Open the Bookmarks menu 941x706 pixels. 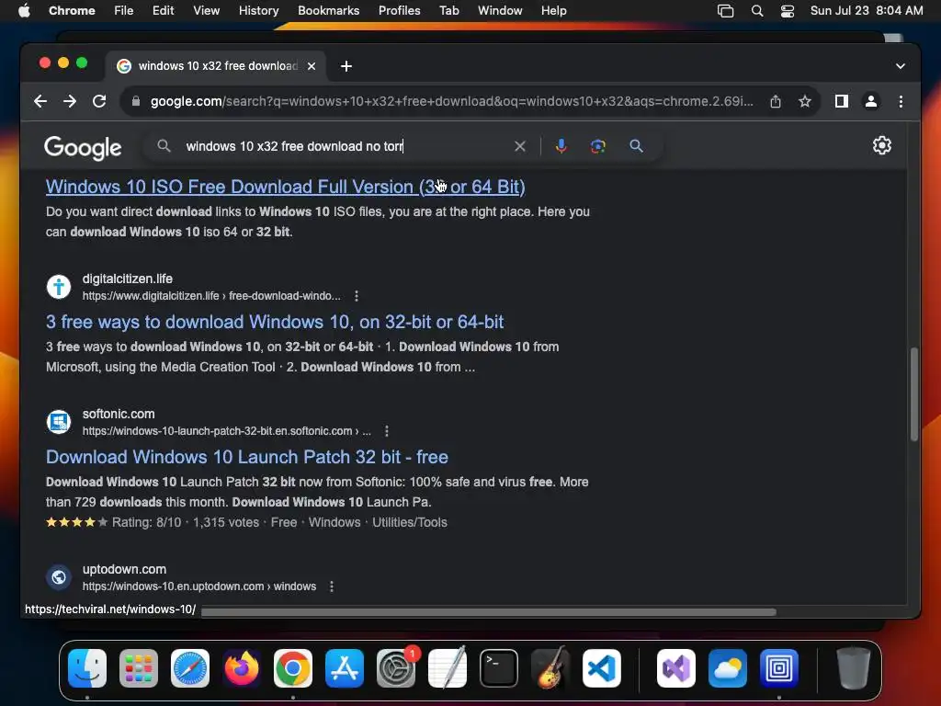coord(328,10)
